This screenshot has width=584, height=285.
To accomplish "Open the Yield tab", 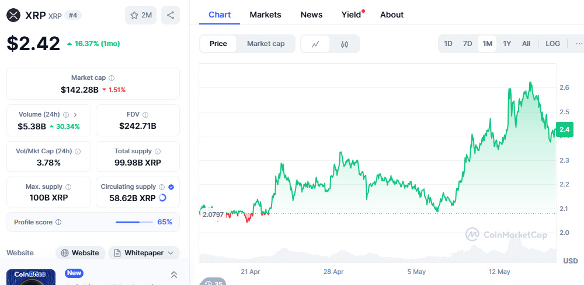I will coord(352,15).
